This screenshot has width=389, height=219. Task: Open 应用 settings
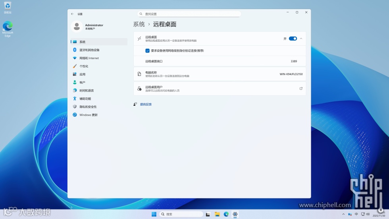click(x=99, y=74)
